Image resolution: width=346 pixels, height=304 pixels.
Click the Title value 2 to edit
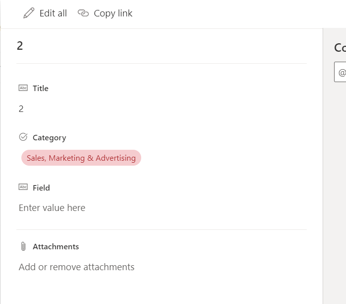pos(21,108)
